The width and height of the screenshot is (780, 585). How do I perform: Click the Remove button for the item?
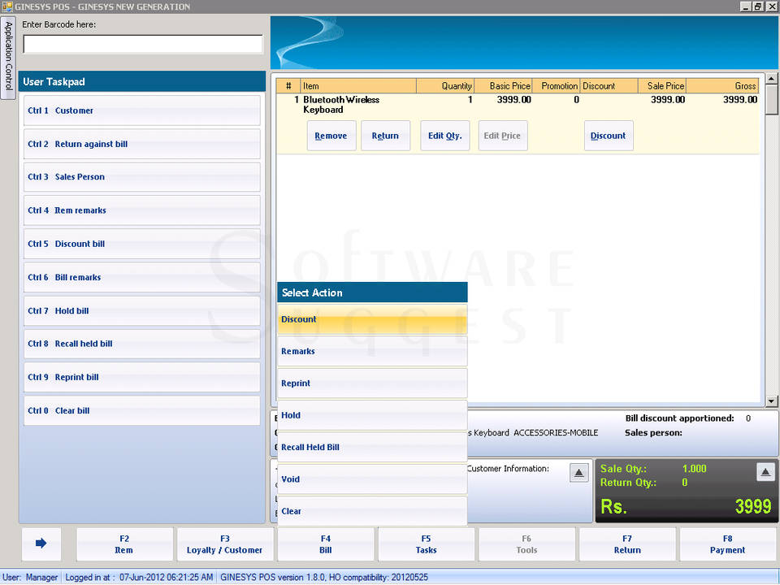(331, 136)
